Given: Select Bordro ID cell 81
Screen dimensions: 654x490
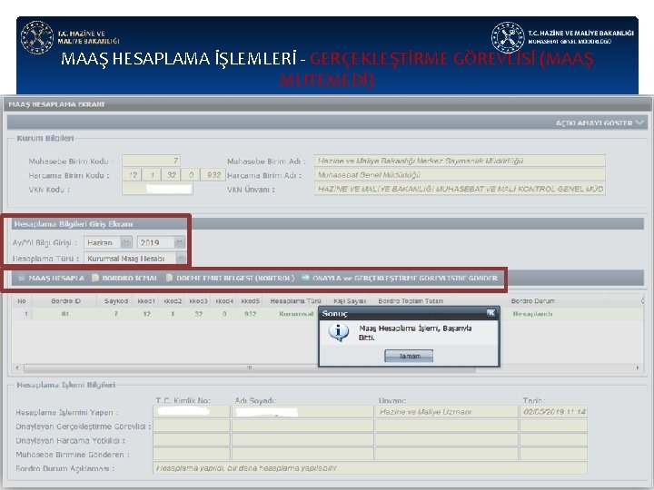Looking at the screenshot, I should pos(65,314).
